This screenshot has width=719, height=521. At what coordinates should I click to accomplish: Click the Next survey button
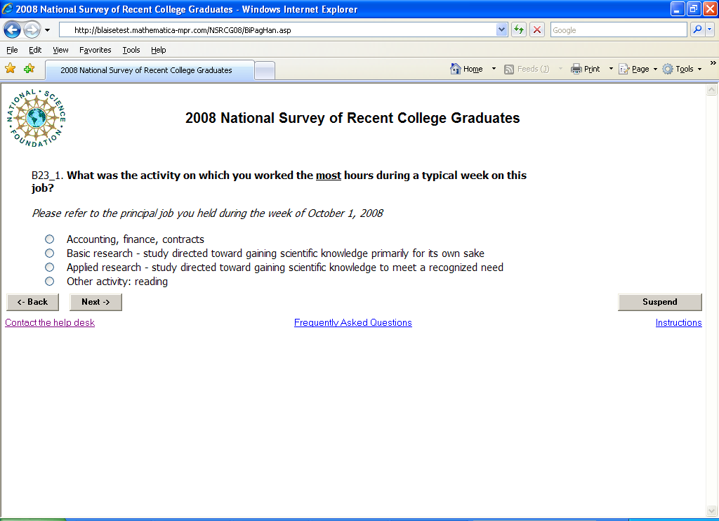pyautogui.click(x=95, y=302)
